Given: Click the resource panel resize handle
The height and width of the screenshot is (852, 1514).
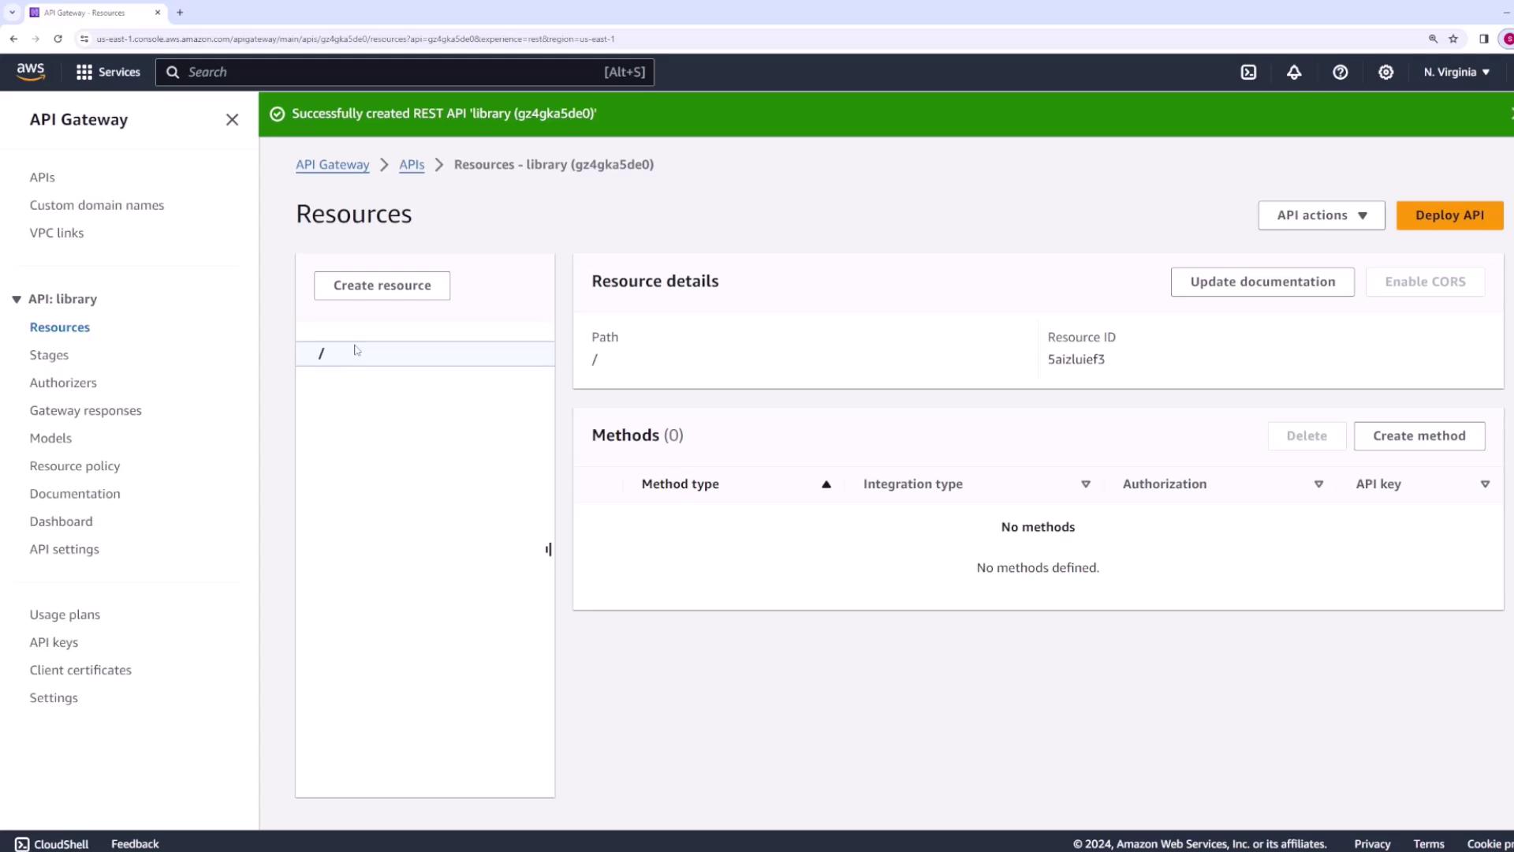Looking at the screenshot, I should (x=549, y=549).
